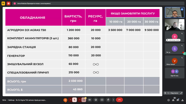This screenshot has width=186, height=104.
Task: Open camera video settings arrow
Action: point(80,100)
